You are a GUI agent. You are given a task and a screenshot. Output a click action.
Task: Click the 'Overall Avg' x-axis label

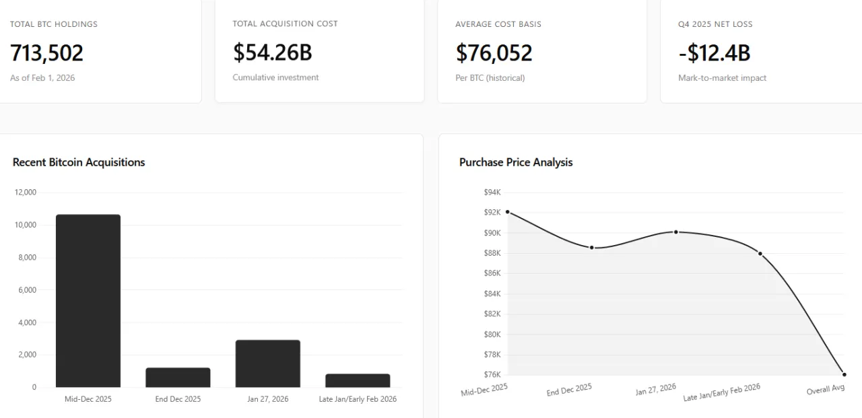point(826,390)
